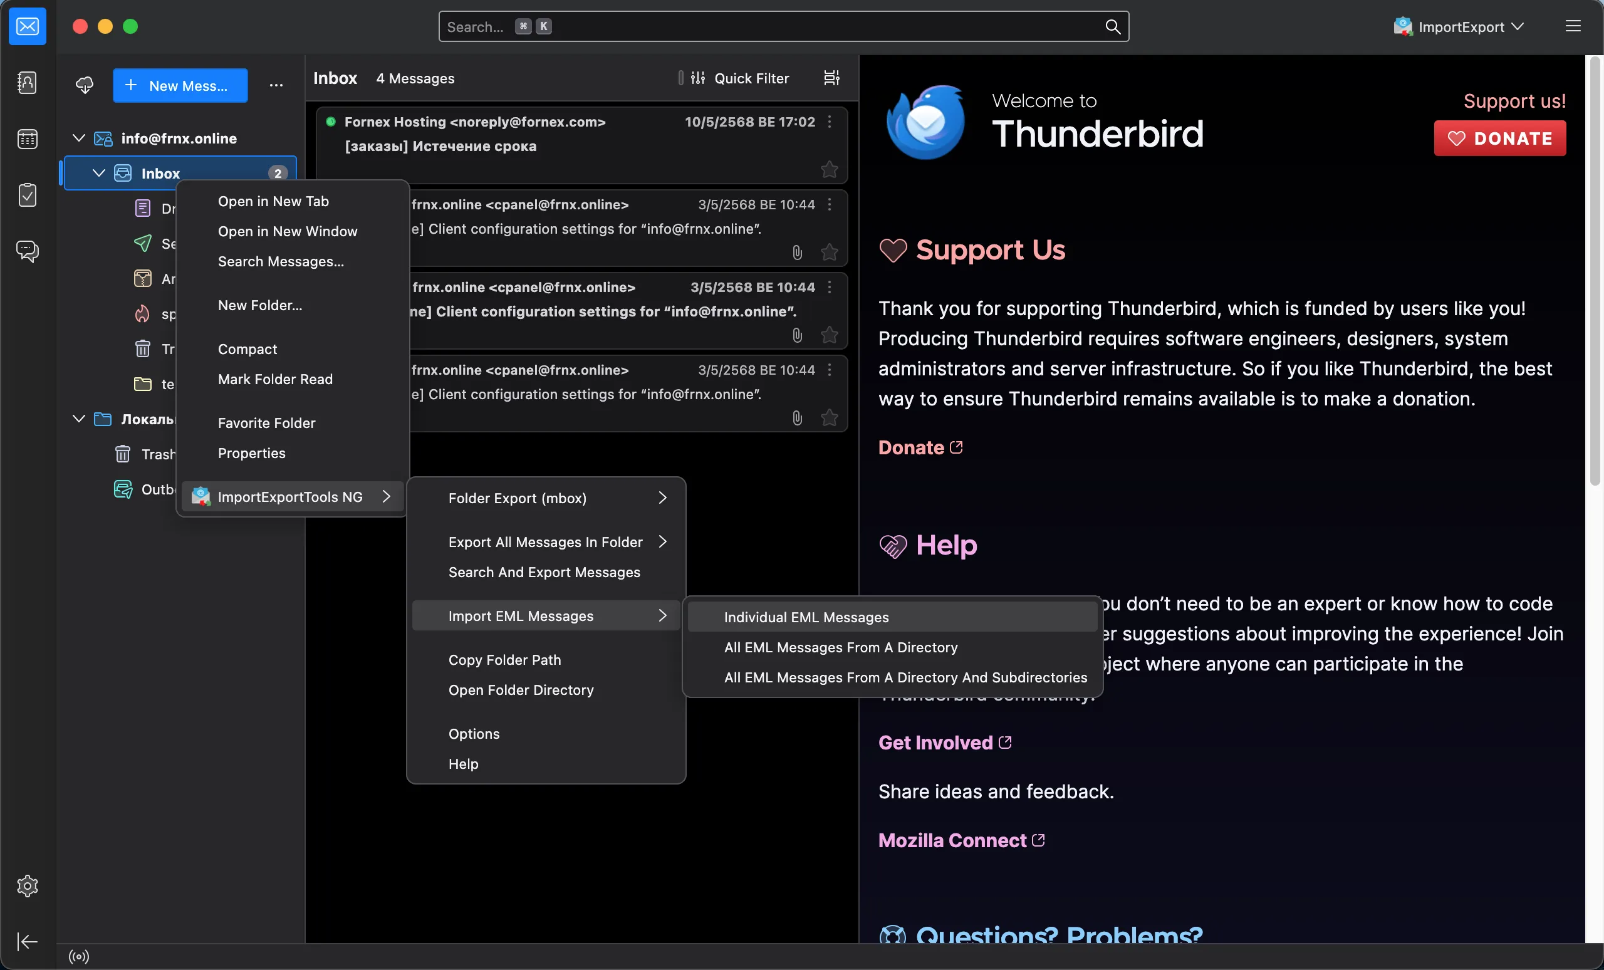Screen dimensions: 1604x970
Task: Click the New Message button
Action: (x=180, y=85)
